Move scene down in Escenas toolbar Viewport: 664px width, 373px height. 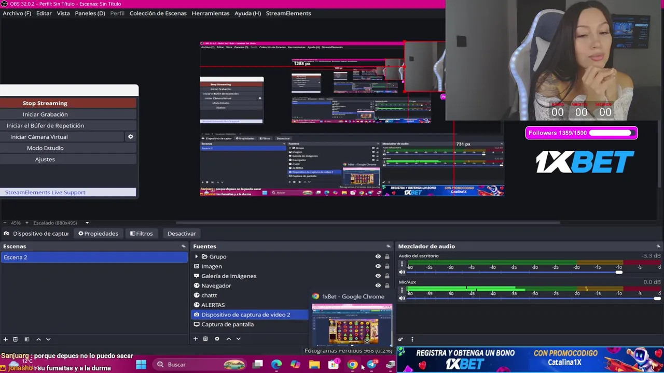[x=48, y=339]
